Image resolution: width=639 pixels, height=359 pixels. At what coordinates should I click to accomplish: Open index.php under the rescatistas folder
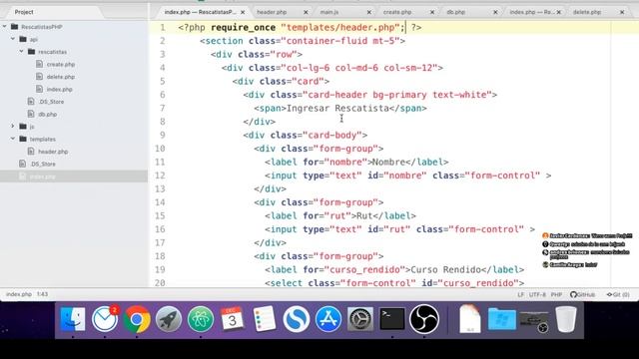[60, 89]
